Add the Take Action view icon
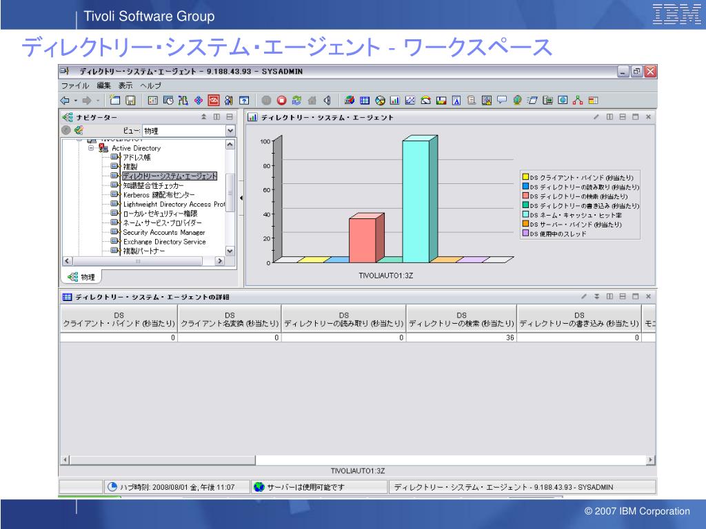 pos(532,101)
